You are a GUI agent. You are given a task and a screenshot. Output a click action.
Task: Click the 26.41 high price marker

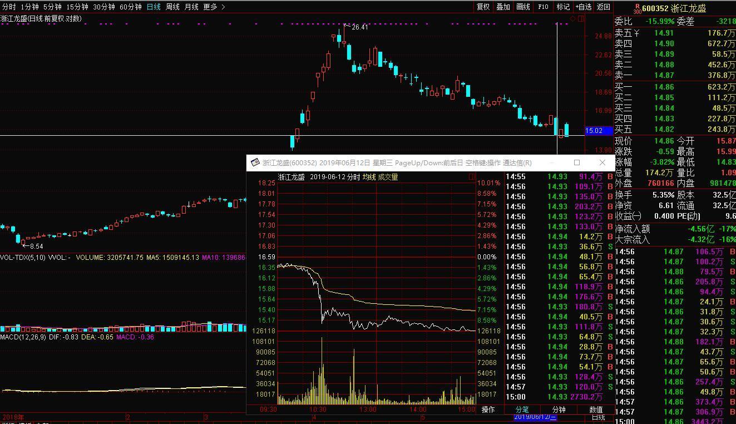click(360, 27)
